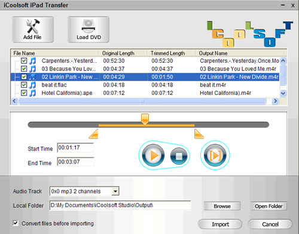299x234 pixels.
Task: Minimize the iCoolsoft iPad Transfer window
Action: pyautogui.click(x=283, y=5)
